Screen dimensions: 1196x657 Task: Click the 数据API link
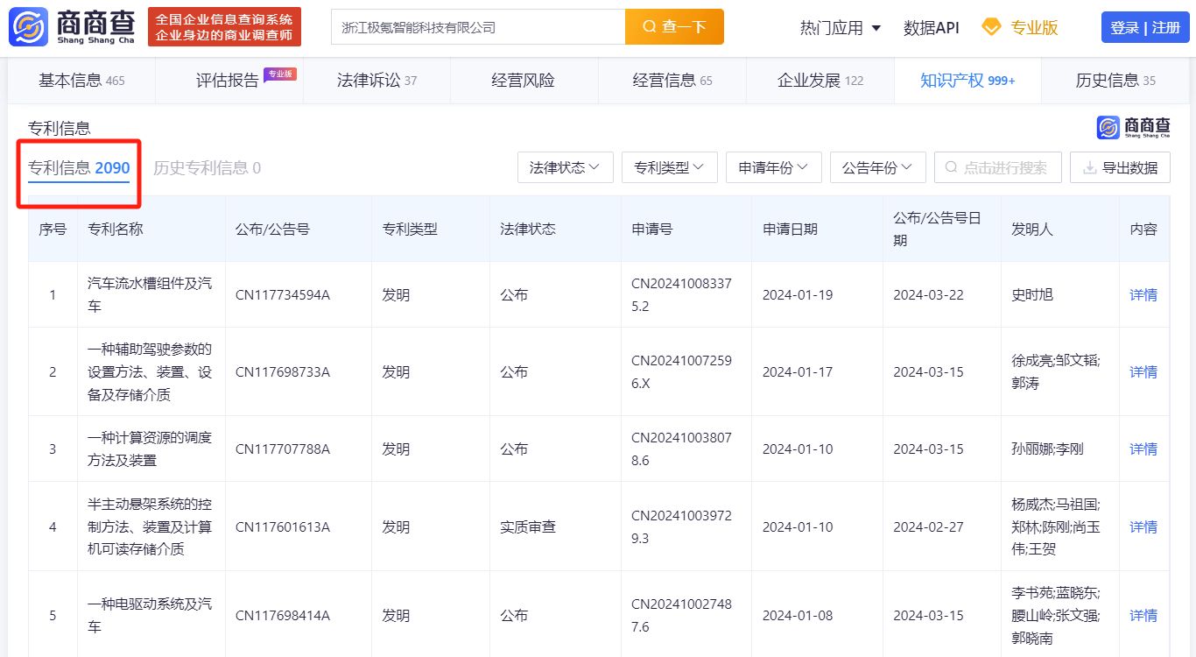tap(932, 27)
